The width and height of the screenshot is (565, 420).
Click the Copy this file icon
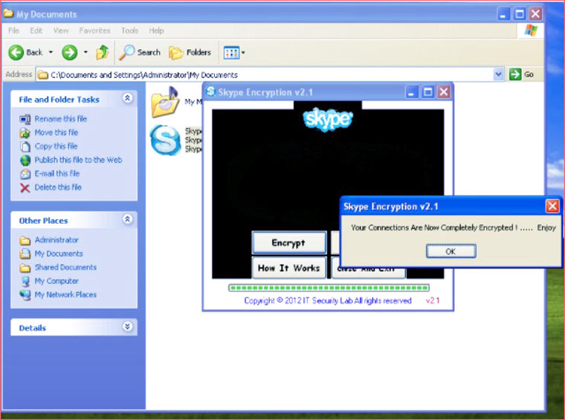(25, 146)
